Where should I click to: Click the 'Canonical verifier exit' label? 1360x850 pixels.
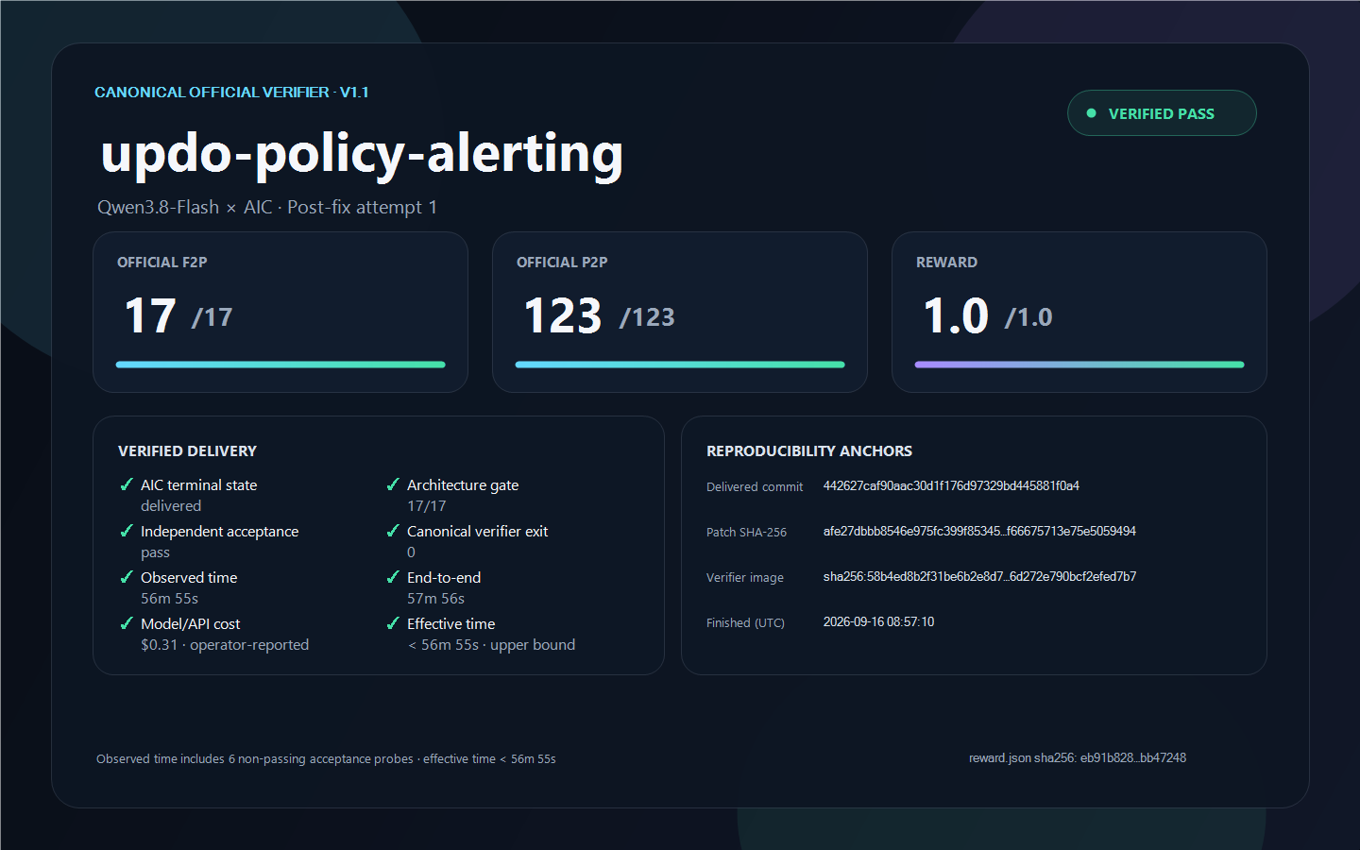tap(478, 531)
